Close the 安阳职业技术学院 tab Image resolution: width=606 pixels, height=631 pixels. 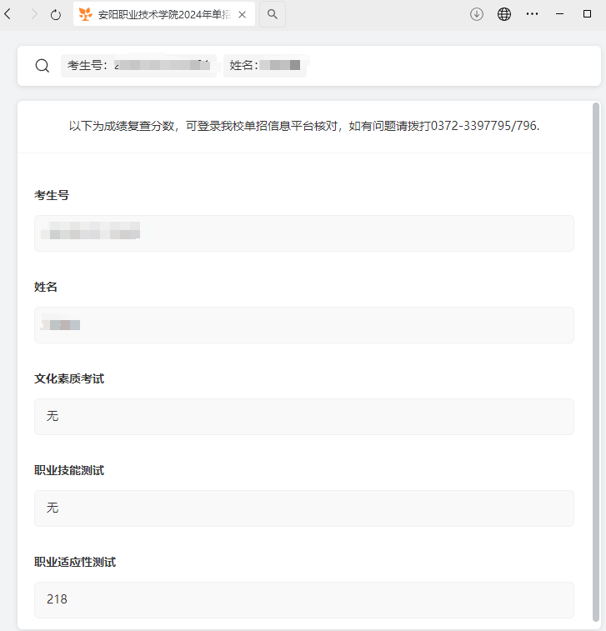(242, 14)
